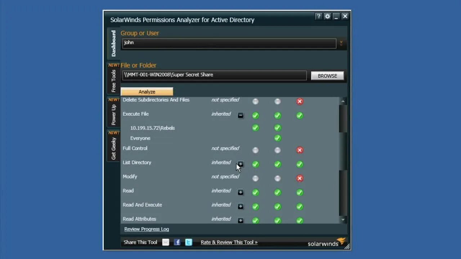
Task: Click red X in Delete Subdirectories row
Action: [300, 101]
